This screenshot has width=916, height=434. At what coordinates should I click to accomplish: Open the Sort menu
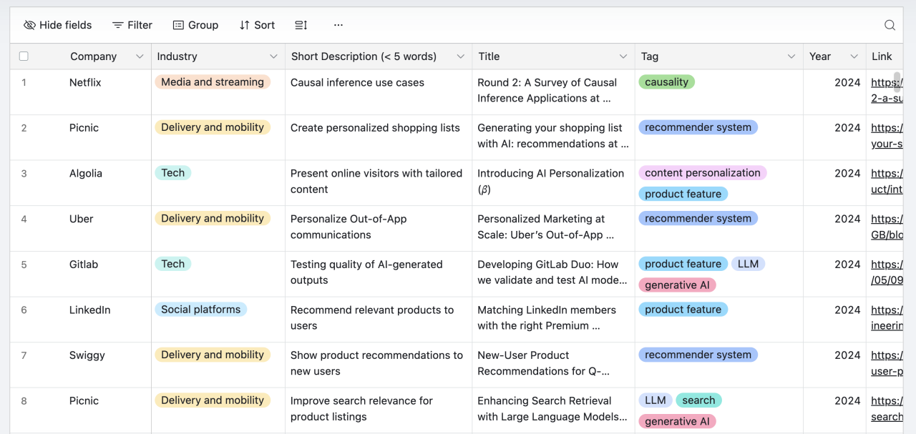[x=257, y=25]
